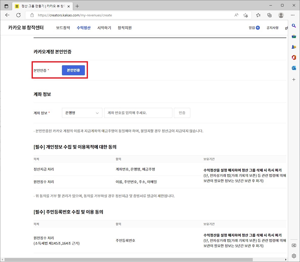
Task: Click the 인증 account verify button
Action: coord(182,113)
